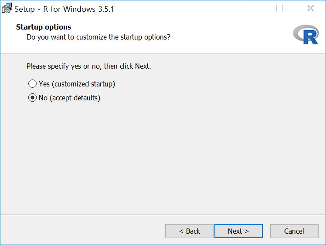The image size is (326, 245).
Task: Go back with the < Back button
Action: point(190,231)
